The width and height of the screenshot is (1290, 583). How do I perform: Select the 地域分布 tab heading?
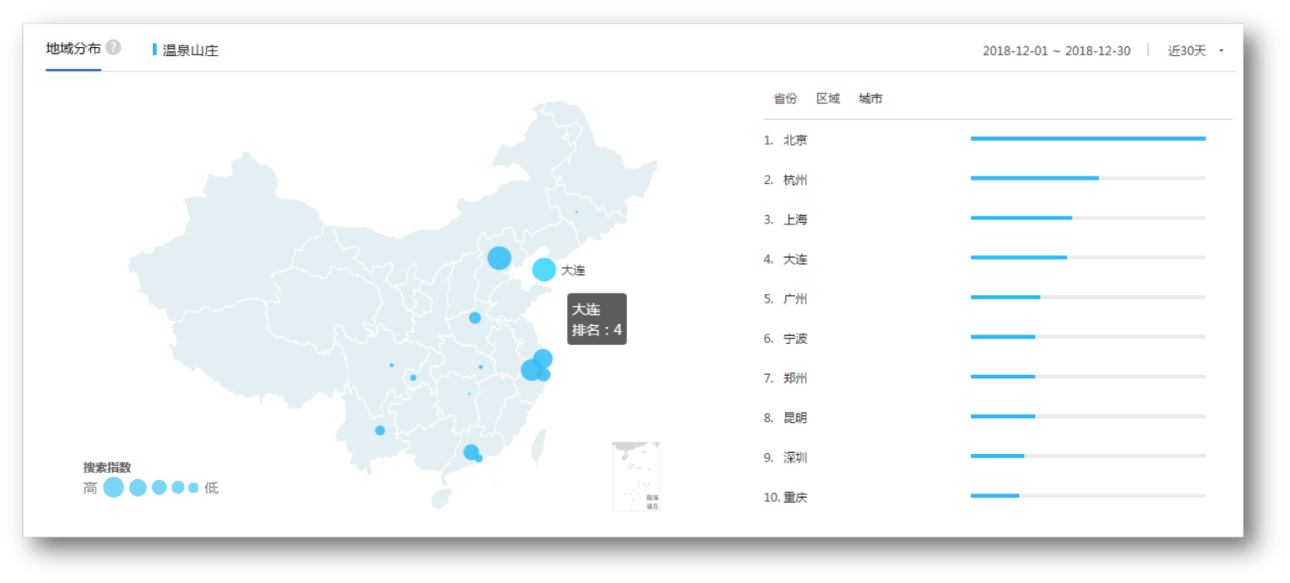[73, 48]
